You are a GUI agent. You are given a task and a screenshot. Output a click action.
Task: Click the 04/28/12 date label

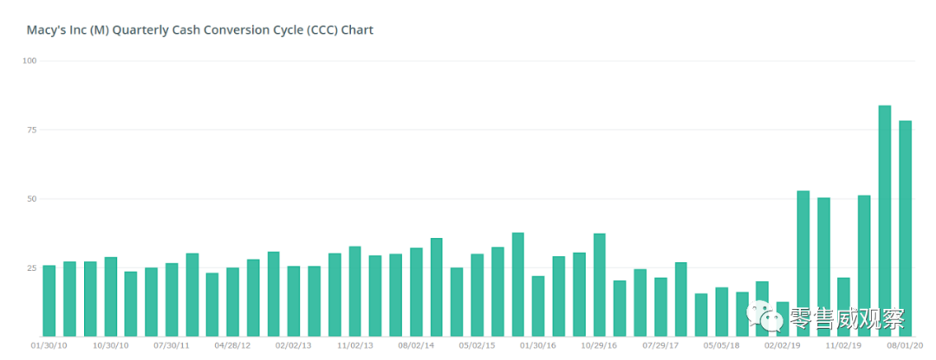(x=233, y=344)
